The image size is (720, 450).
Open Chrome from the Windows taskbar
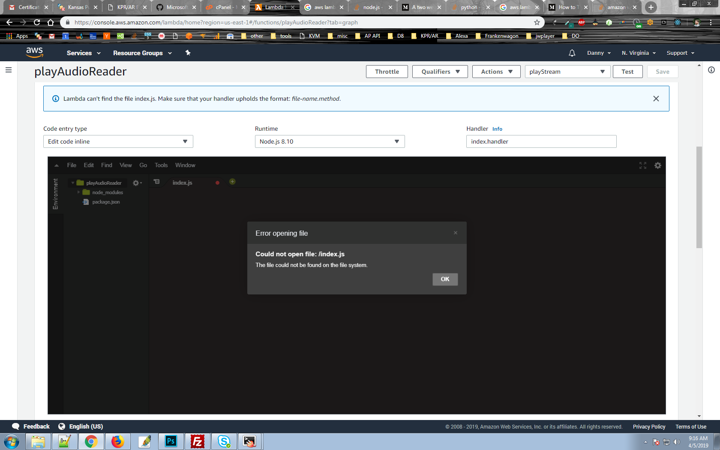tap(91, 441)
